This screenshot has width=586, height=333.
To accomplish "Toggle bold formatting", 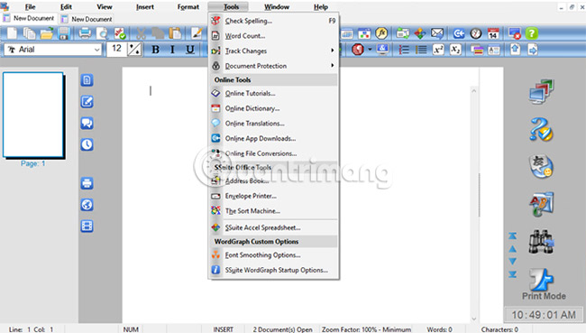I will [x=155, y=50].
